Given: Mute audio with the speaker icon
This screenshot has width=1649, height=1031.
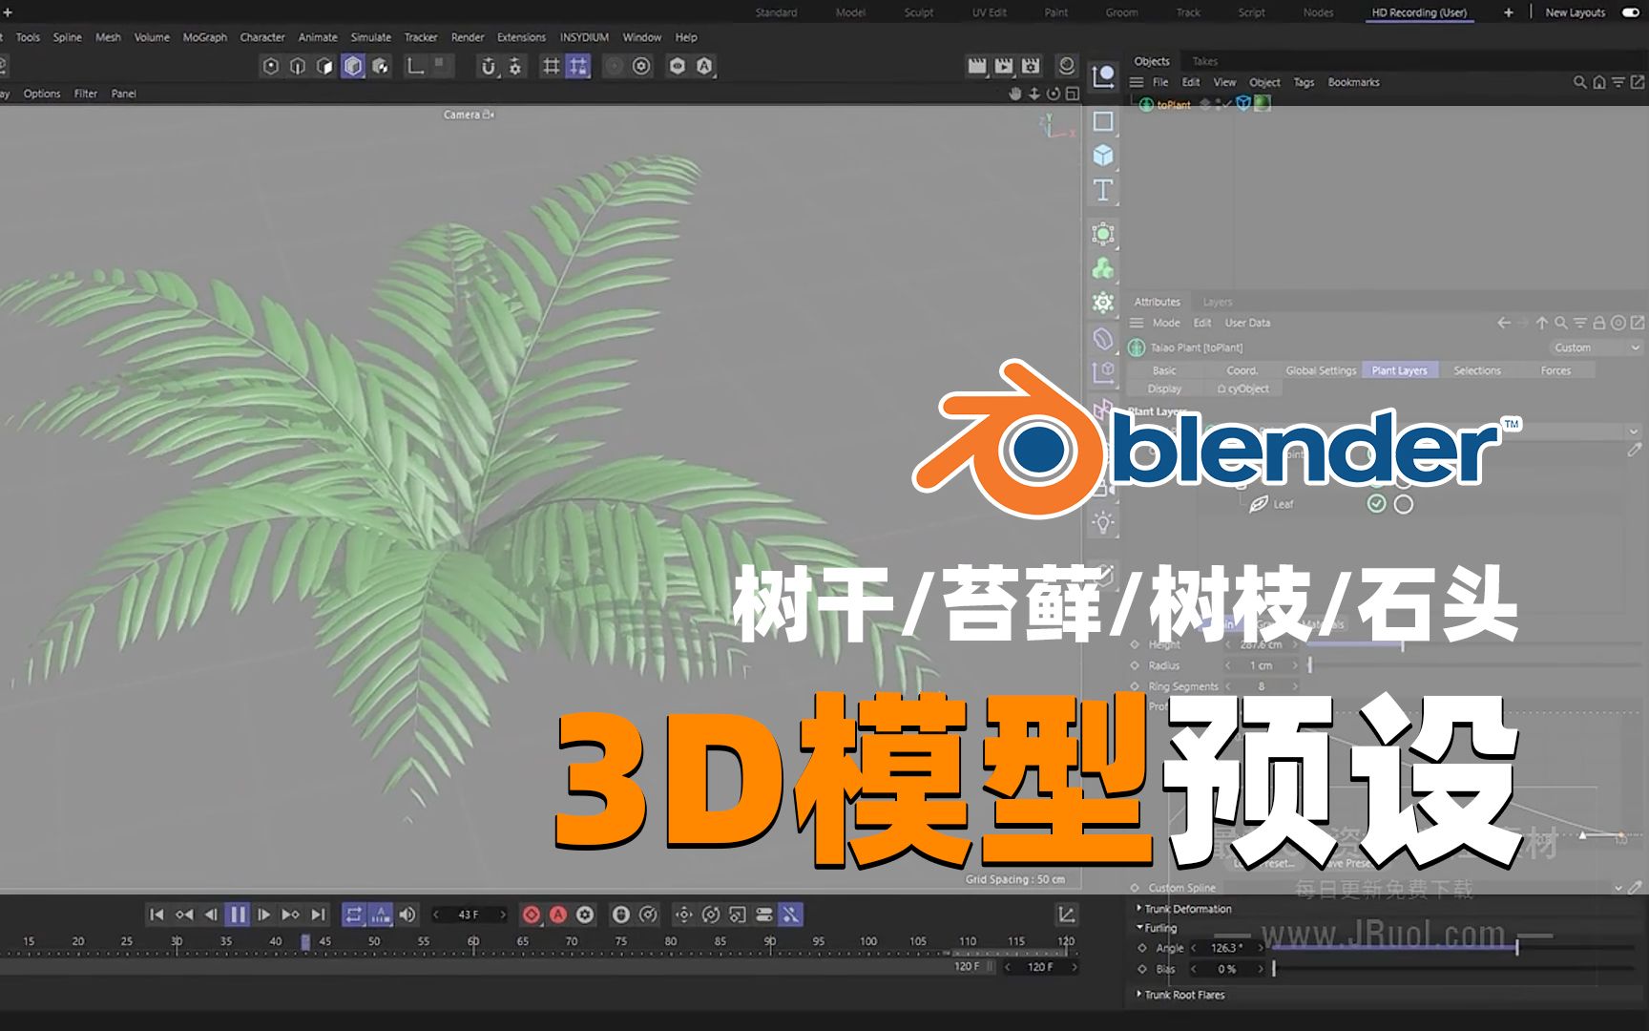Looking at the screenshot, I should pyautogui.click(x=407, y=915).
